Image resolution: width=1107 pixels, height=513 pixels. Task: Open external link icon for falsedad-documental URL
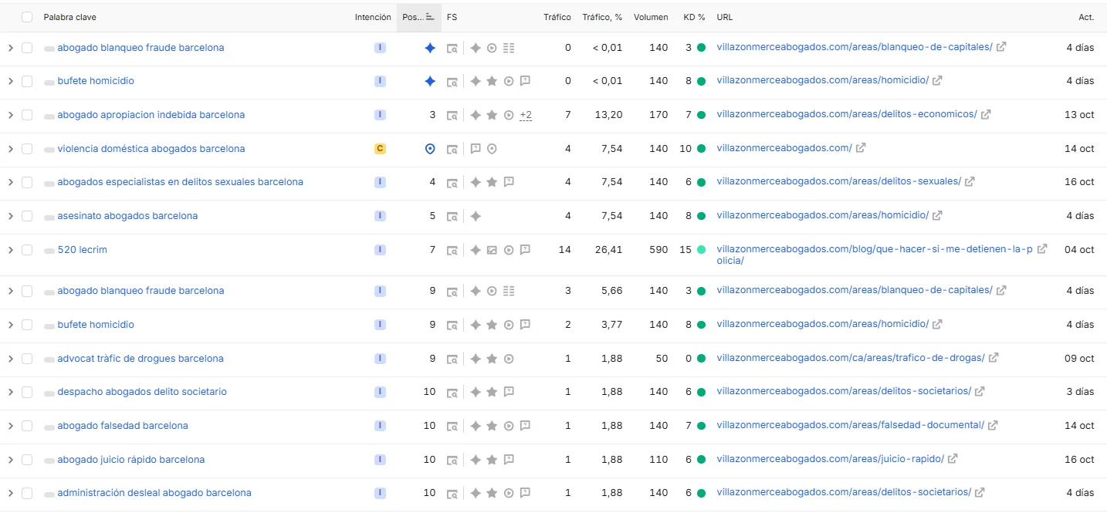993,425
